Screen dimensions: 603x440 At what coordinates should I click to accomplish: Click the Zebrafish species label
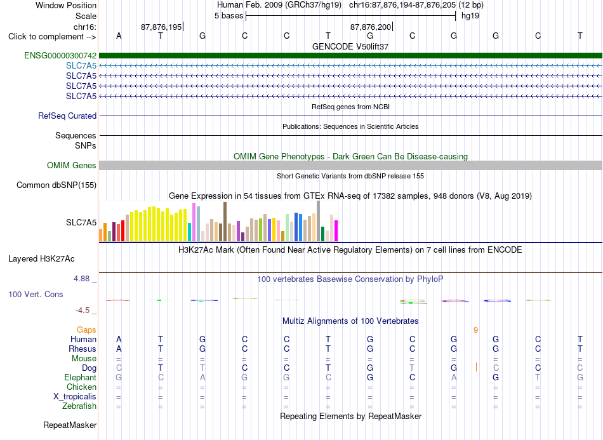click(x=79, y=406)
